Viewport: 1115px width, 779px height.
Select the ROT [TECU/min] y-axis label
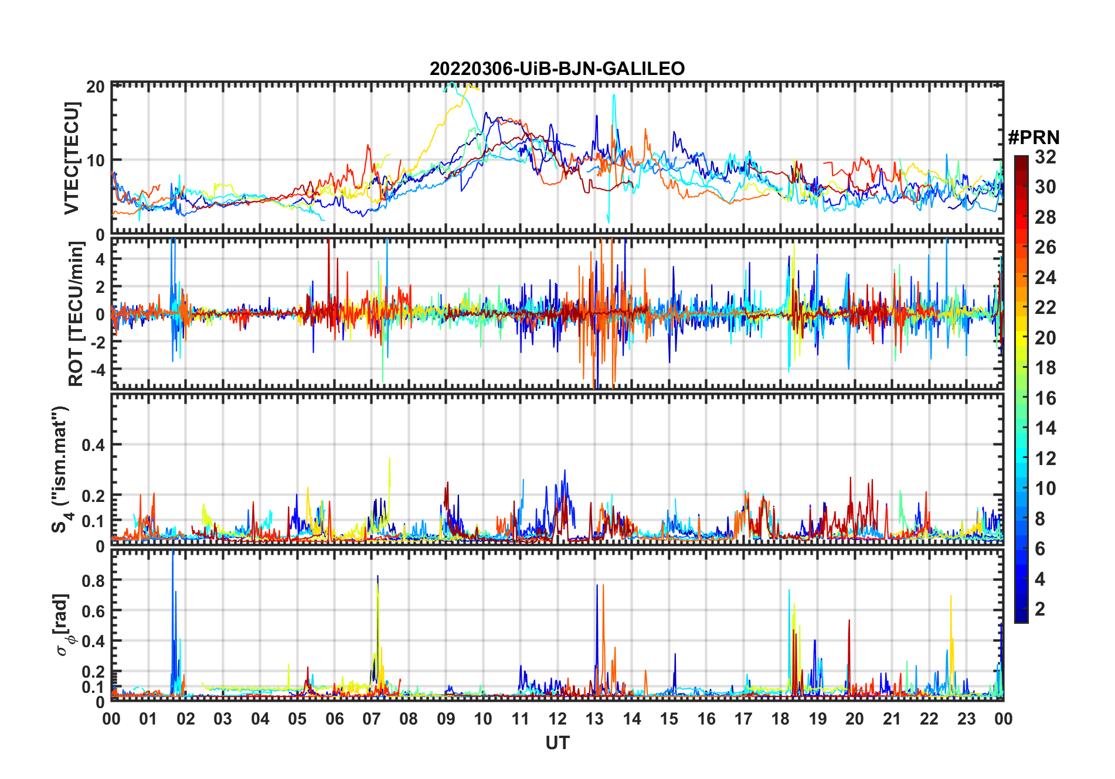tap(76, 314)
